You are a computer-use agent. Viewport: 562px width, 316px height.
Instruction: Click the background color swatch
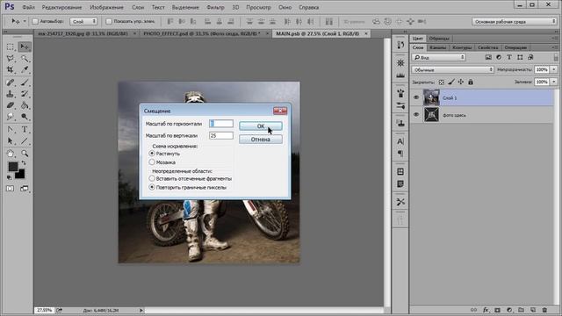[x=21, y=176]
